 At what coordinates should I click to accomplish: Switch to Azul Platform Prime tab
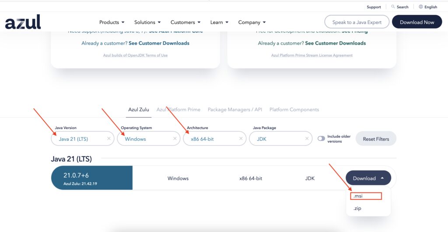[178, 109]
